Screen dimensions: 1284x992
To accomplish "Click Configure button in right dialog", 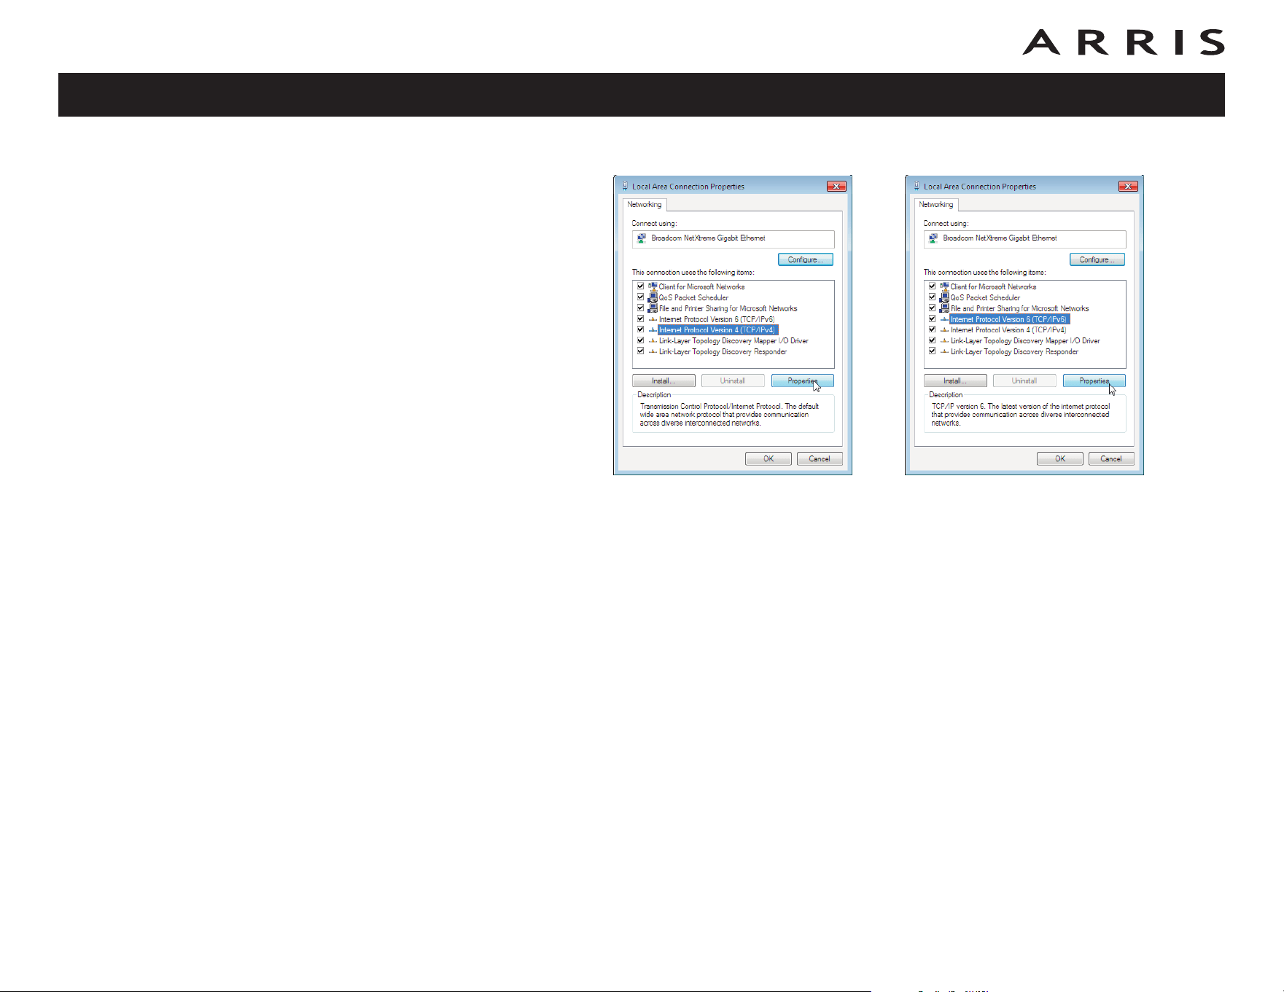I will pyautogui.click(x=1097, y=259).
